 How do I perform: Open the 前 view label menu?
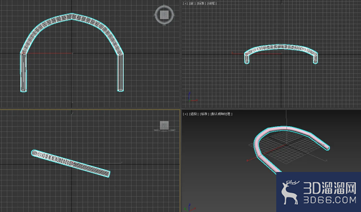[x=193, y=3]
